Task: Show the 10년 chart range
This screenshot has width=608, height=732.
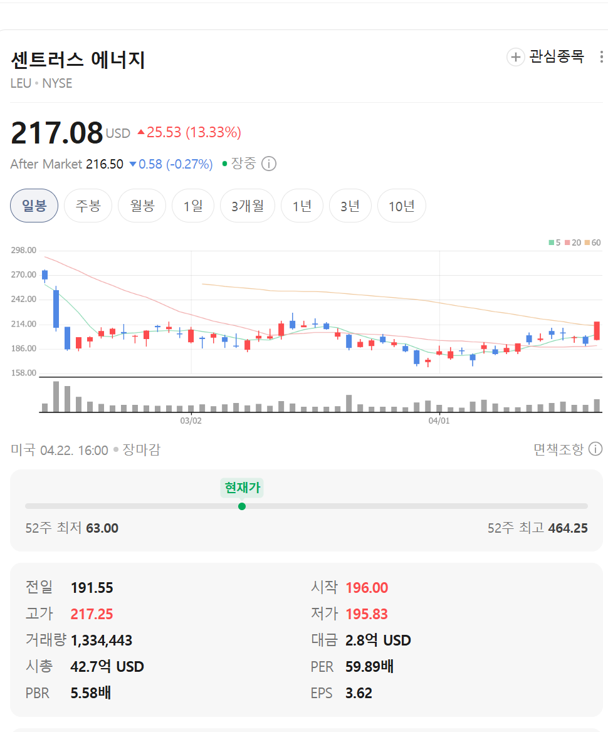Action: pyautogui.click(x=402, y=206)
